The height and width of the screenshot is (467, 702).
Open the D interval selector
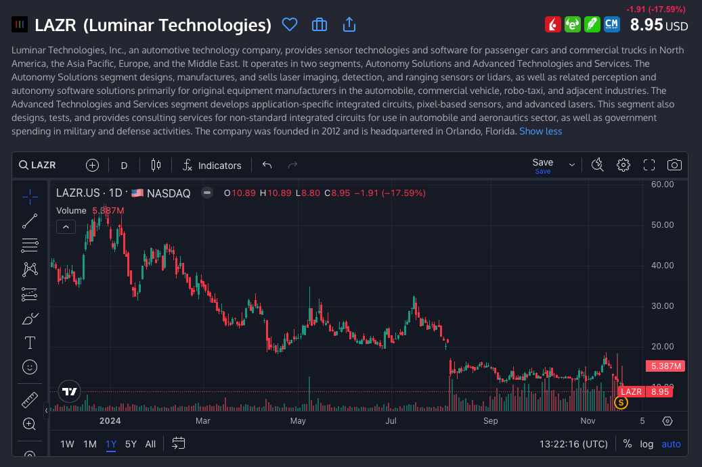pos(124,166)
